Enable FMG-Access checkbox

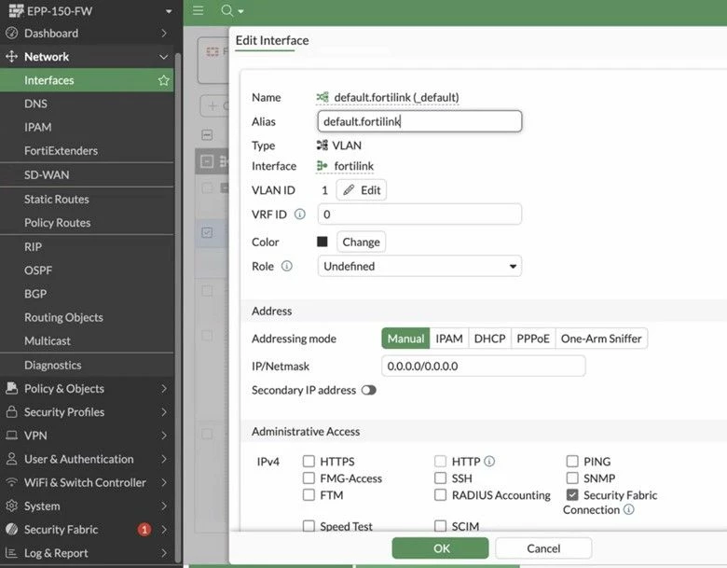click(309, 478)
